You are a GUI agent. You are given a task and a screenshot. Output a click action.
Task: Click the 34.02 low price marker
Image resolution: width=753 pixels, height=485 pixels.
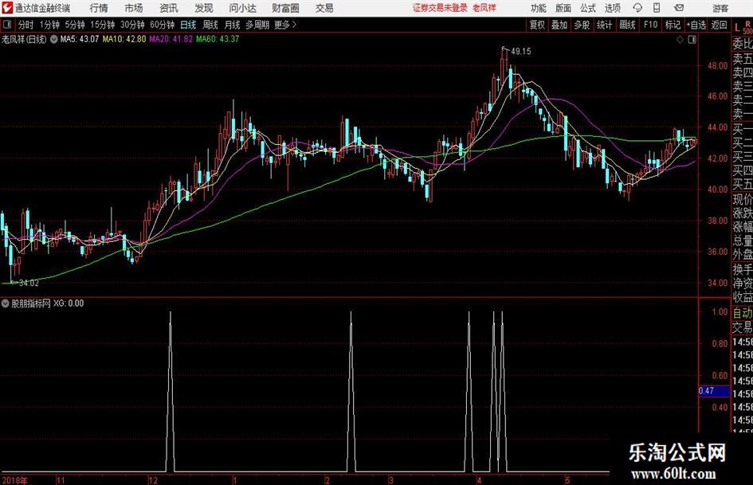point(29,283)
